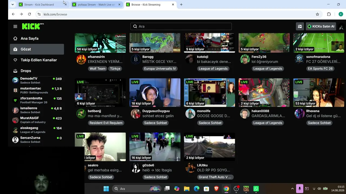Expand the system tray hidden icons
The width and height of the screenshot is (346, 194).
[292, 189]
